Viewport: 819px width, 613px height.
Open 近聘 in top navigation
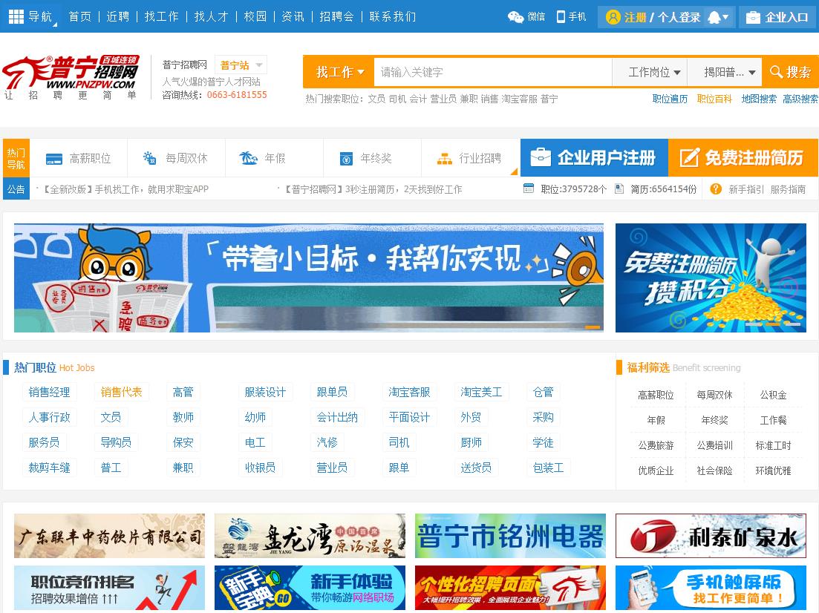coord(117,17)
